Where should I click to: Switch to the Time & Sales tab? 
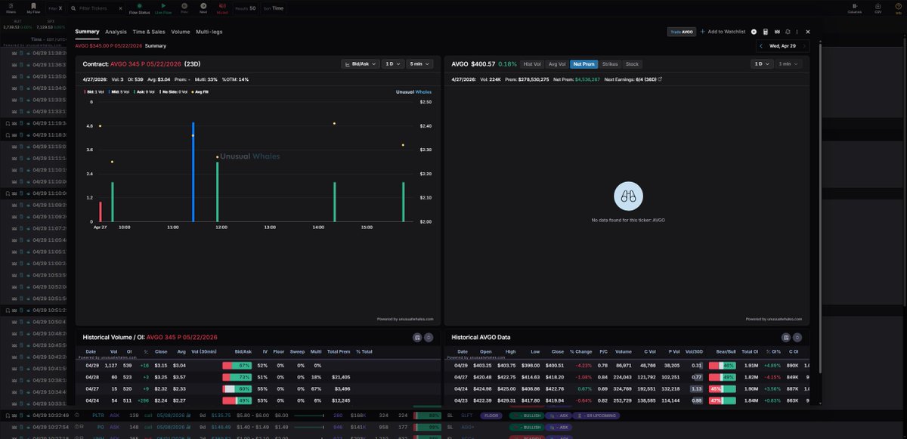[149, 32]
